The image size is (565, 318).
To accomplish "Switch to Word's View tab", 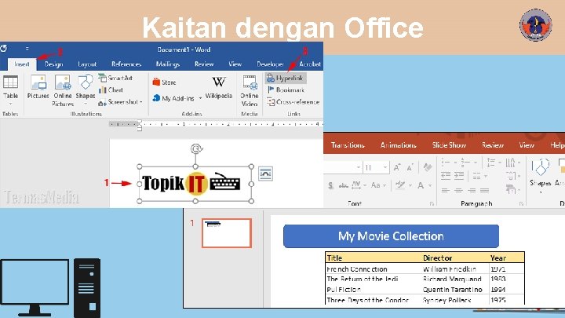I will (x=235, y=64).
